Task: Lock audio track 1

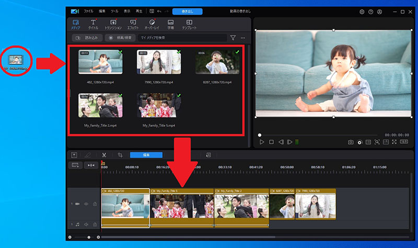Action: [95, 225]
